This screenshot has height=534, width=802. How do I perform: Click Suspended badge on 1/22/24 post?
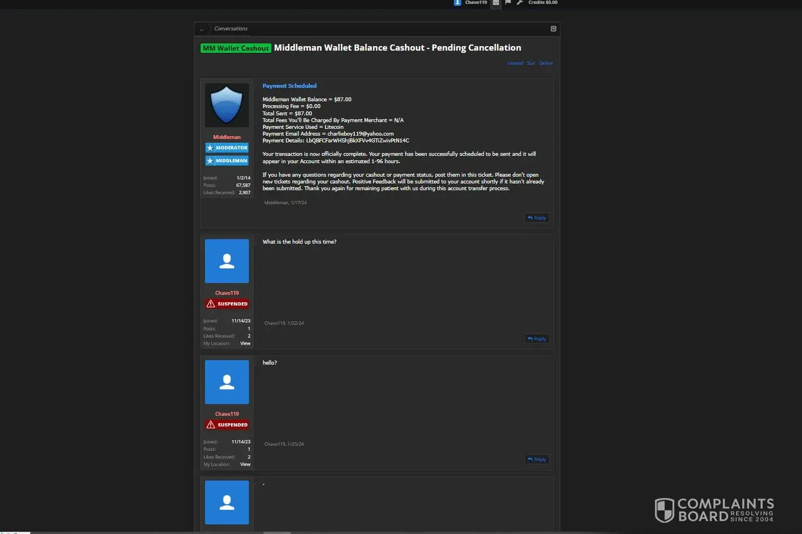click(x=227, y=304)
